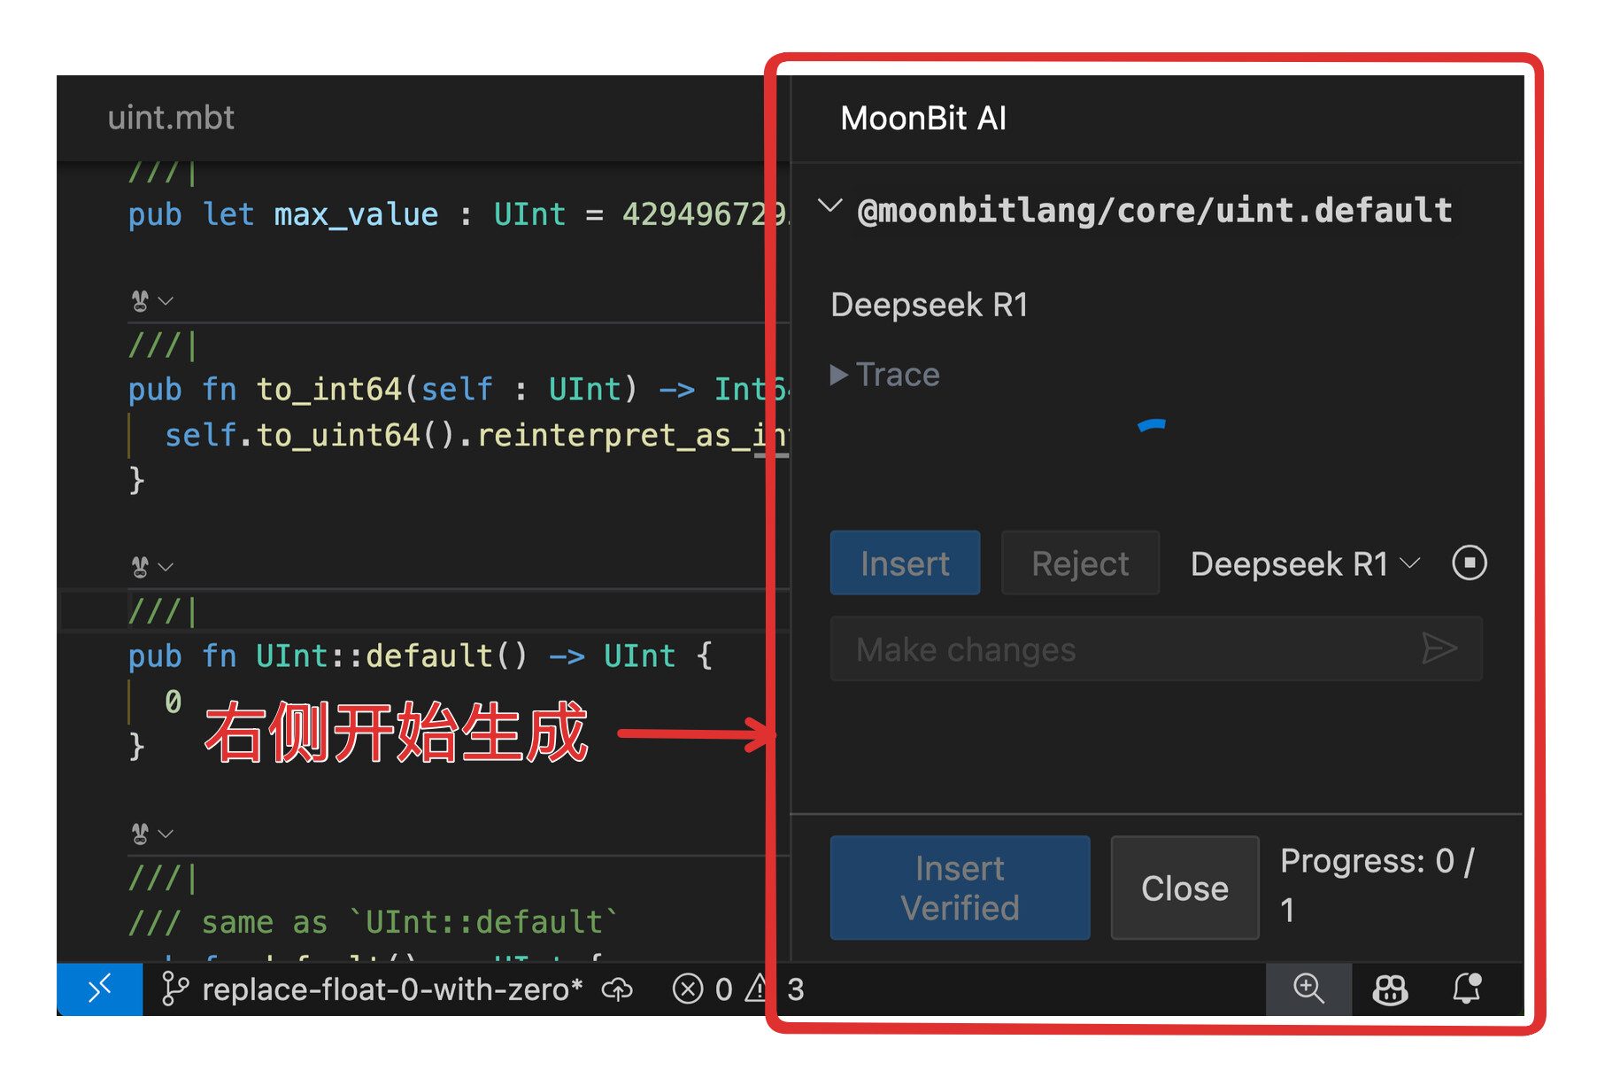Click the 'same as `UInt::default`' comment
This screenshot has width=1597, height=1086.
click(x=373, y=922)
